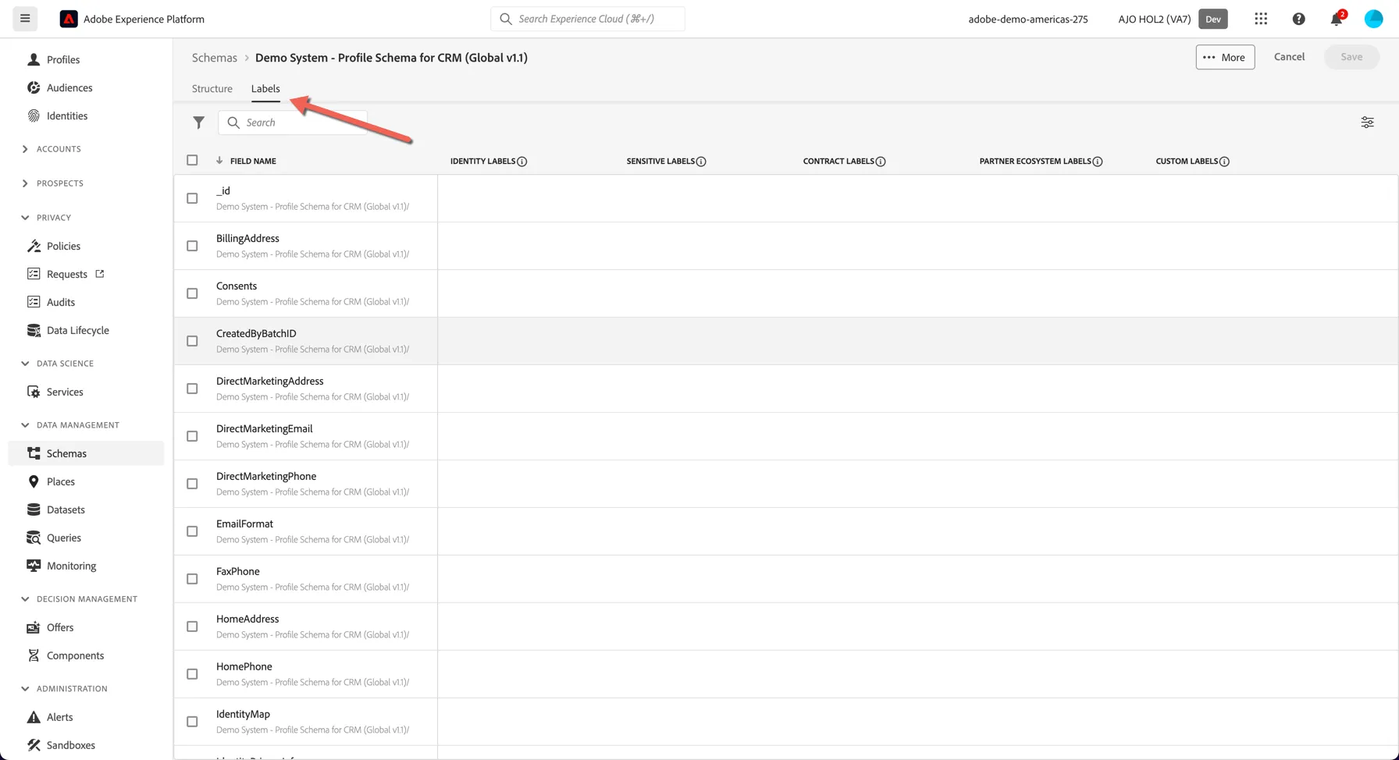Select all fields header checkbox
Image resolution: width=1399 pixels, height=760 pixels.
coord(192,160)
